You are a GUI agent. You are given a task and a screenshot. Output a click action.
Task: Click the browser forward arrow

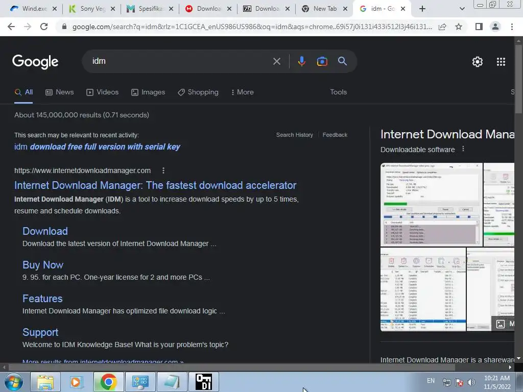coord(28,27)
